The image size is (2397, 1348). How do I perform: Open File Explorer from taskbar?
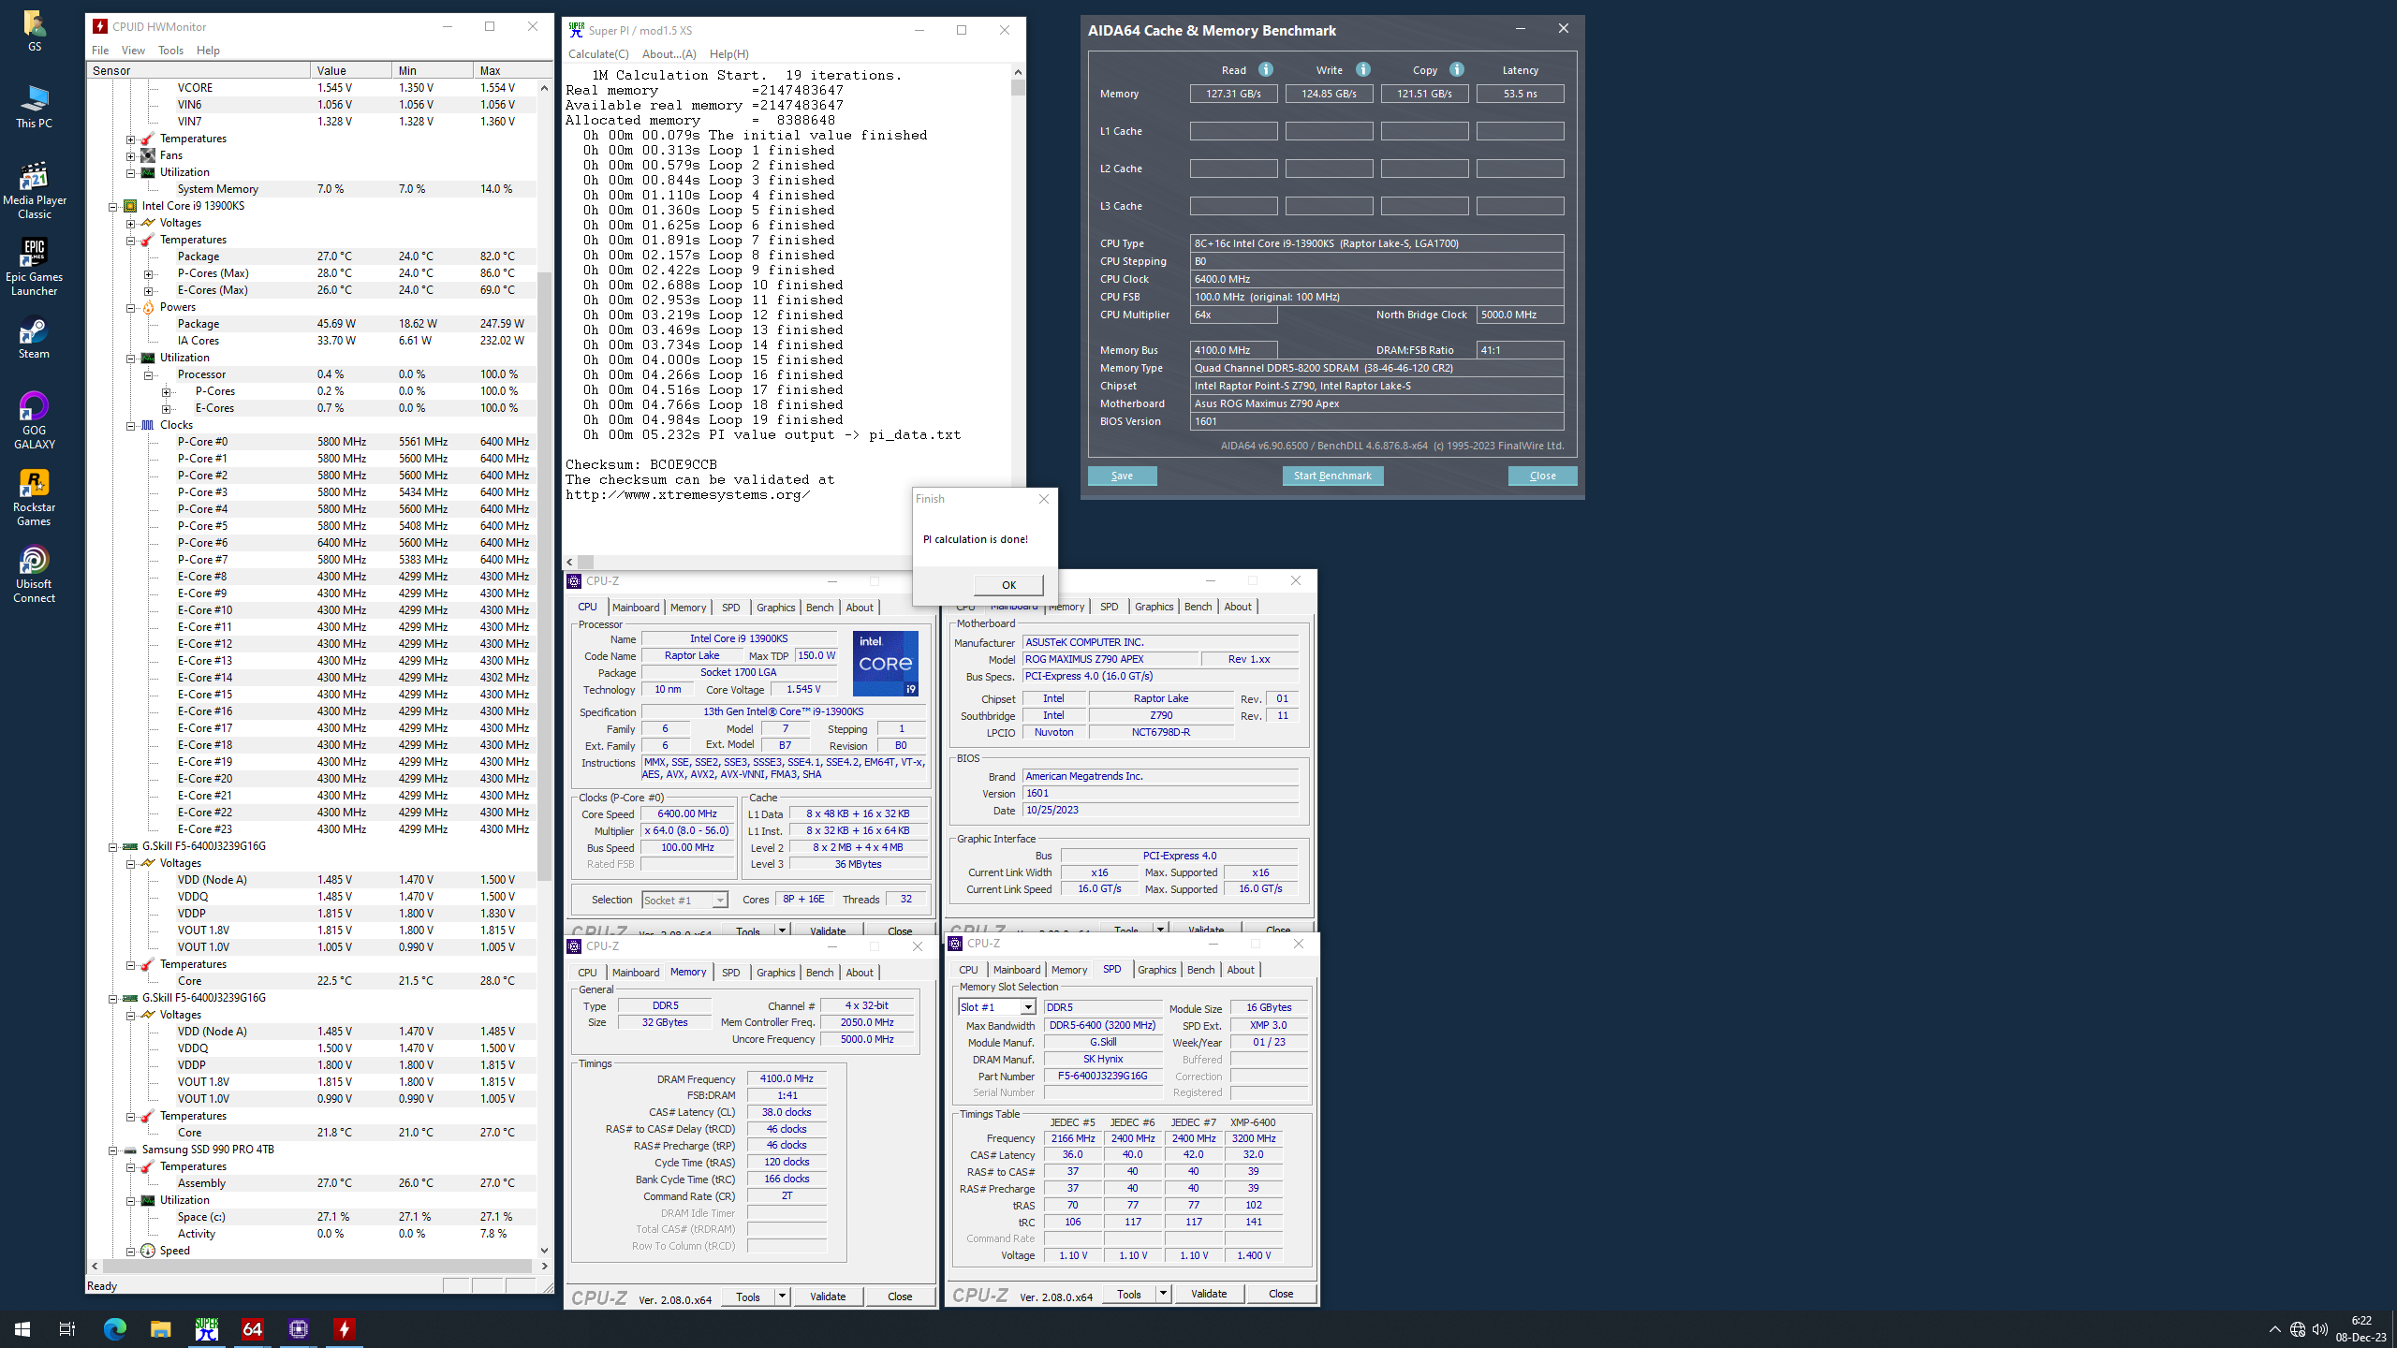[160, 1328]
